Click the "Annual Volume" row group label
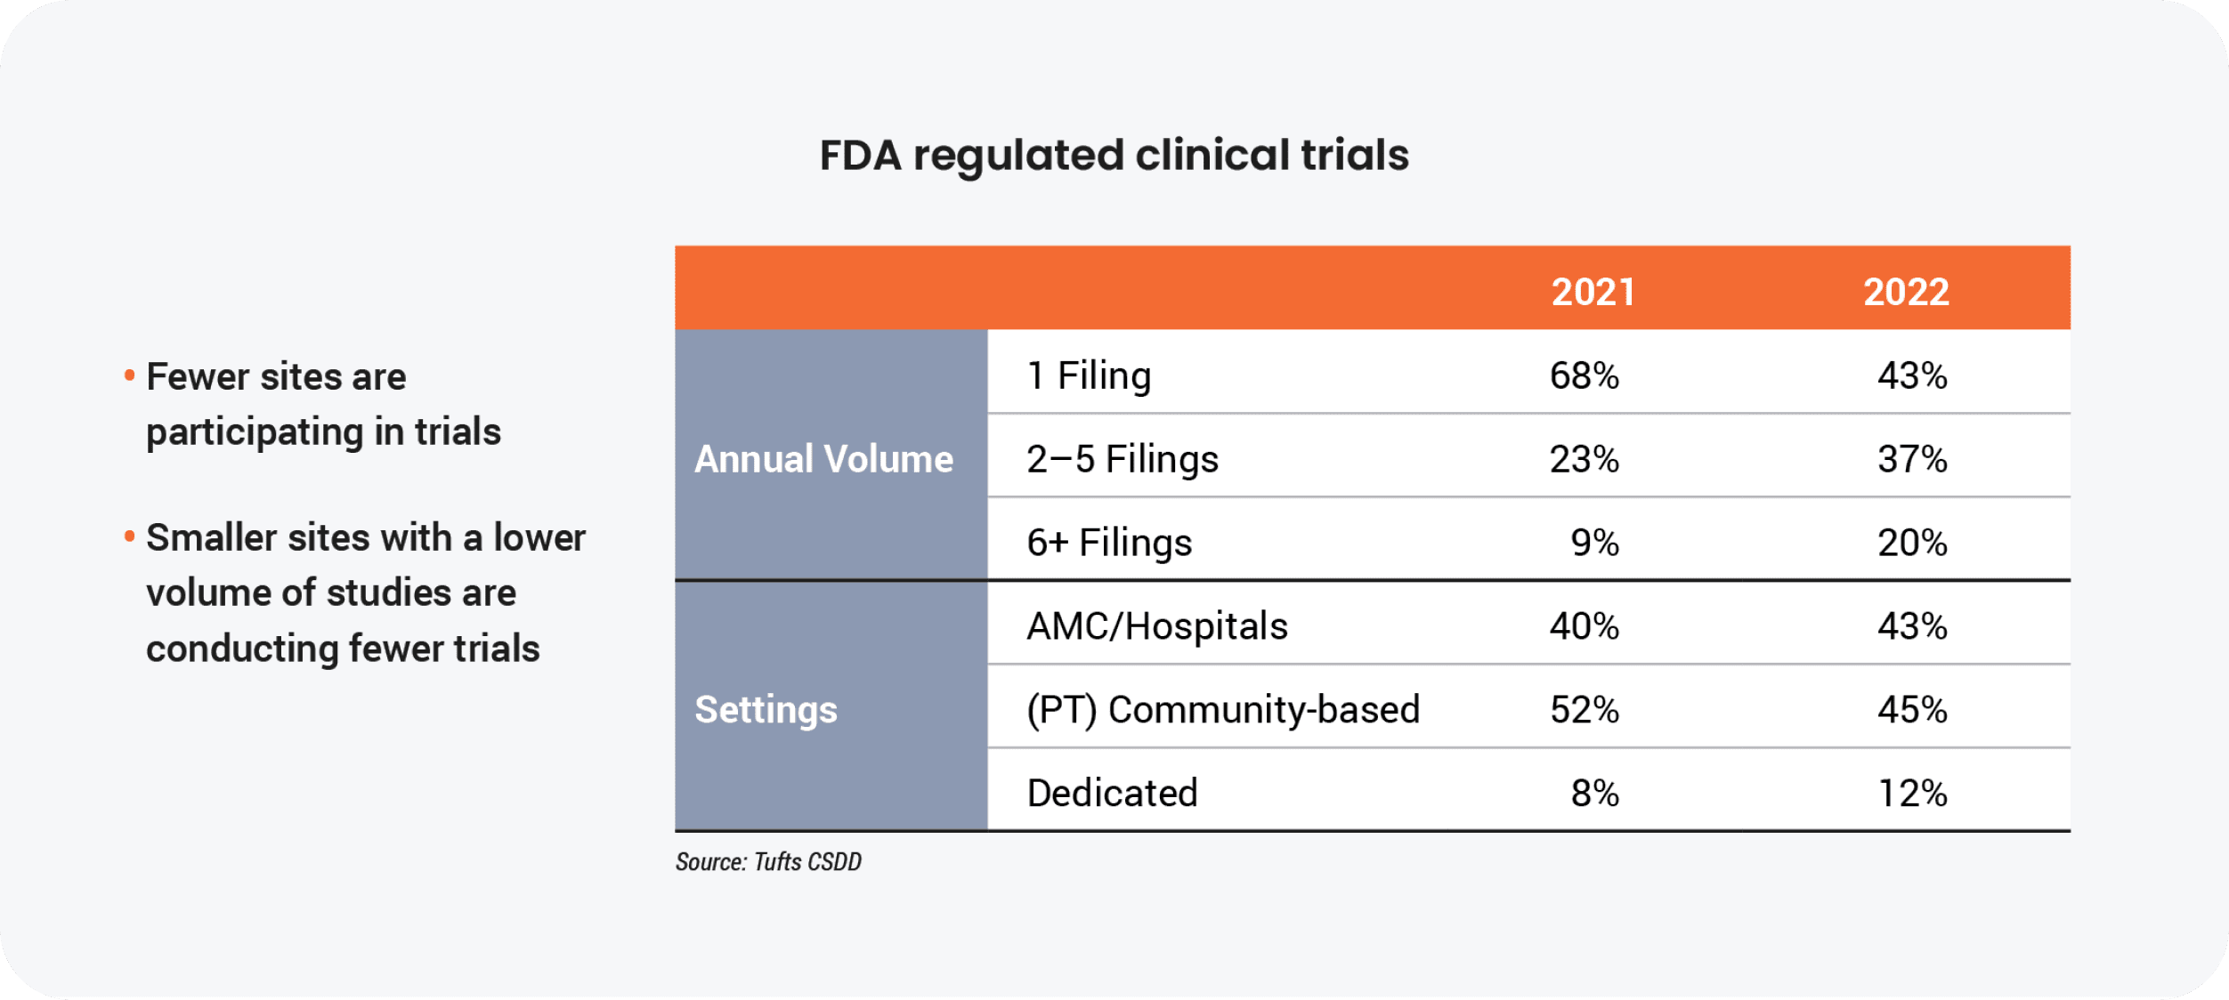 tap(823, 459)
